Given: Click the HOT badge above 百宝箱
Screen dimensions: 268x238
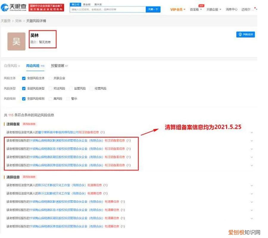Looking at the screenshot, I should (x=201, y=5).
